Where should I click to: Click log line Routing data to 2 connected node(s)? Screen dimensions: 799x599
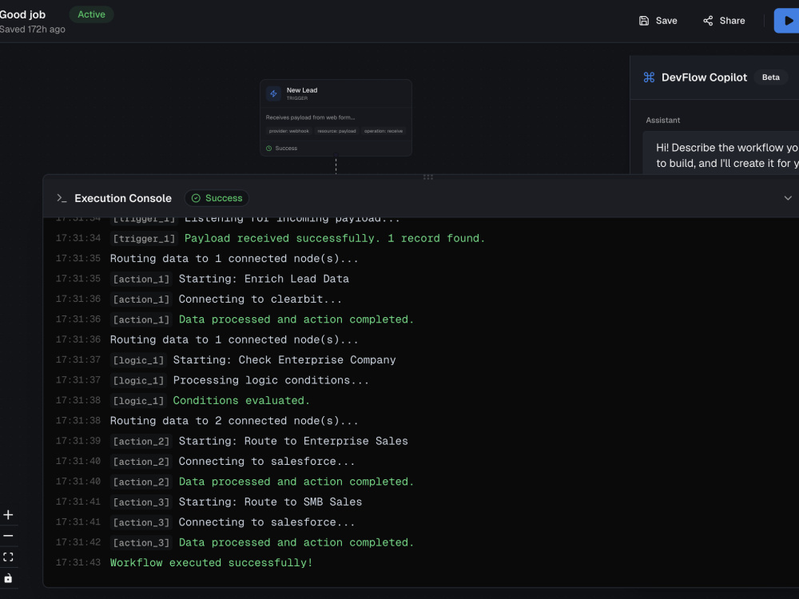pyautogui.click(x=234, y=421)
